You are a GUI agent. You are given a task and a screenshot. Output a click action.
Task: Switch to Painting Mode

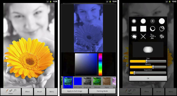[x=102, y=91]
